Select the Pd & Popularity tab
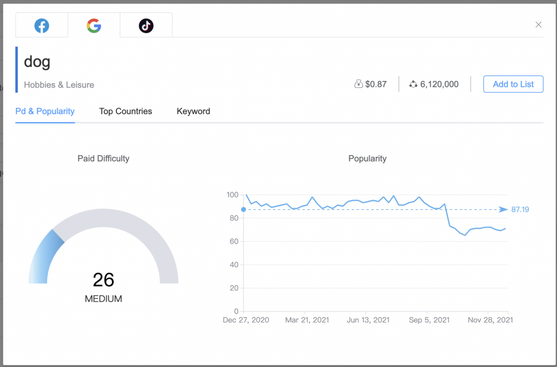557x367 pixels. [x=45, y=111]
